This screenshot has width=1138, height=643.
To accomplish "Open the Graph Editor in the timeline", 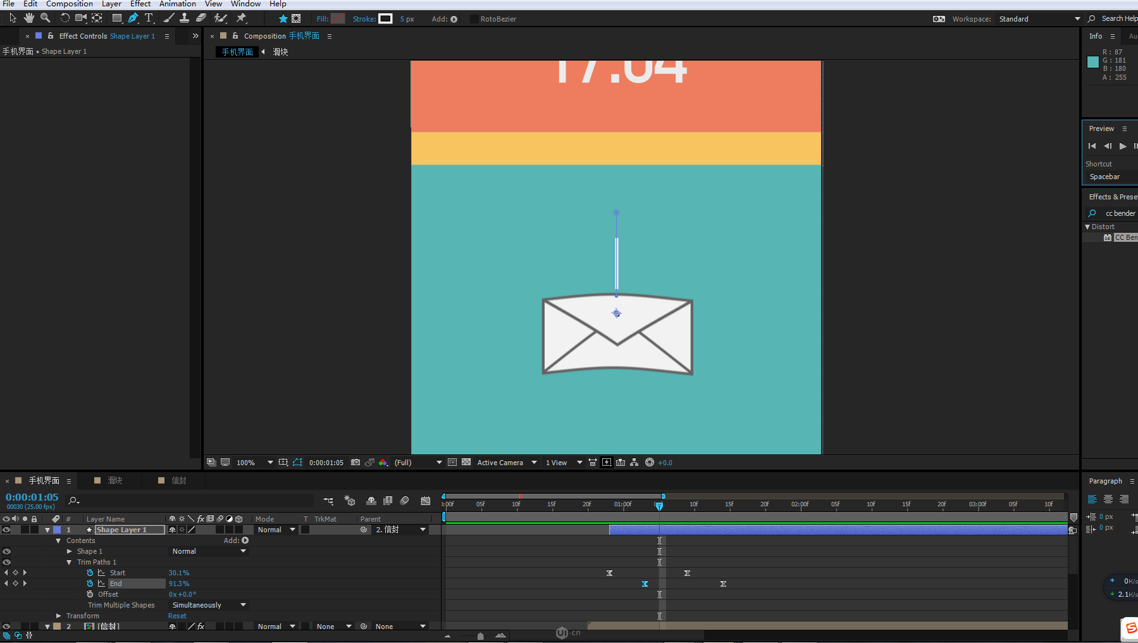I will pyautogui.click(x=426, y=501).
